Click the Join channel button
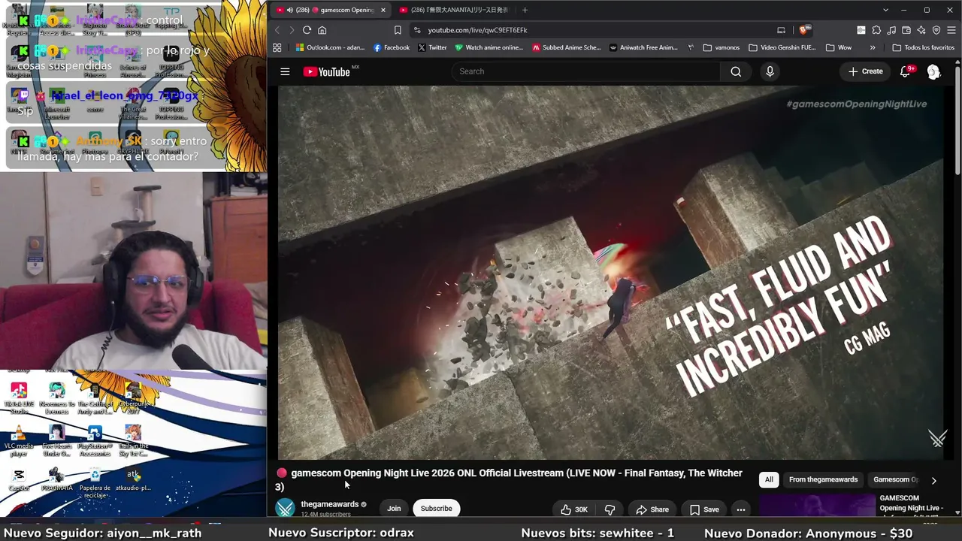The width and height of the screenshot is (962, 541). 394,509
